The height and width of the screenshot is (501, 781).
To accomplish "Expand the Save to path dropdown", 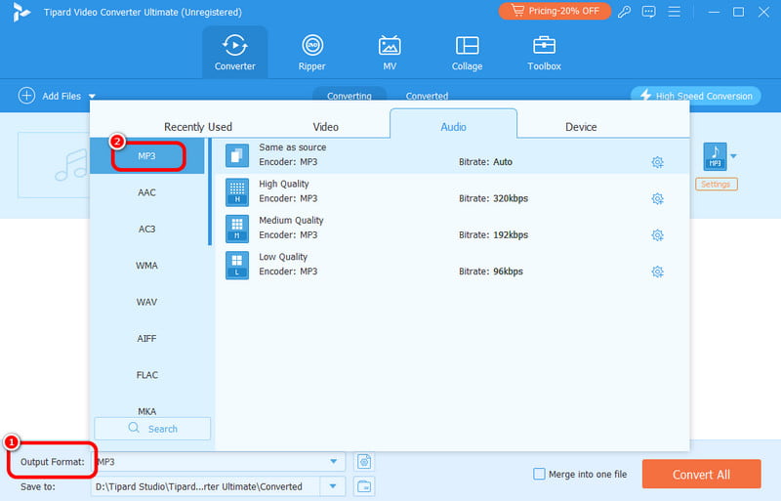I will click(333, 486).
